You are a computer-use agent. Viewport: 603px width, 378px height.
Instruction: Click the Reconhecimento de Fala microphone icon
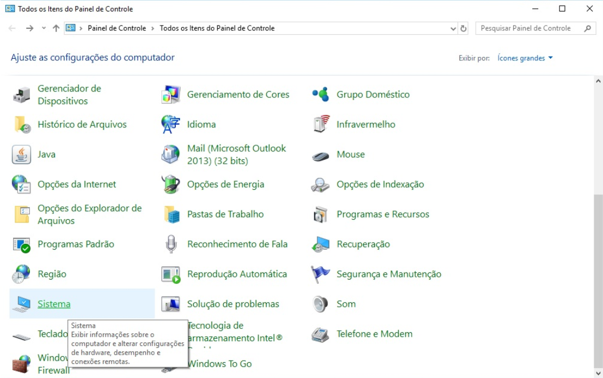(171, 244)
